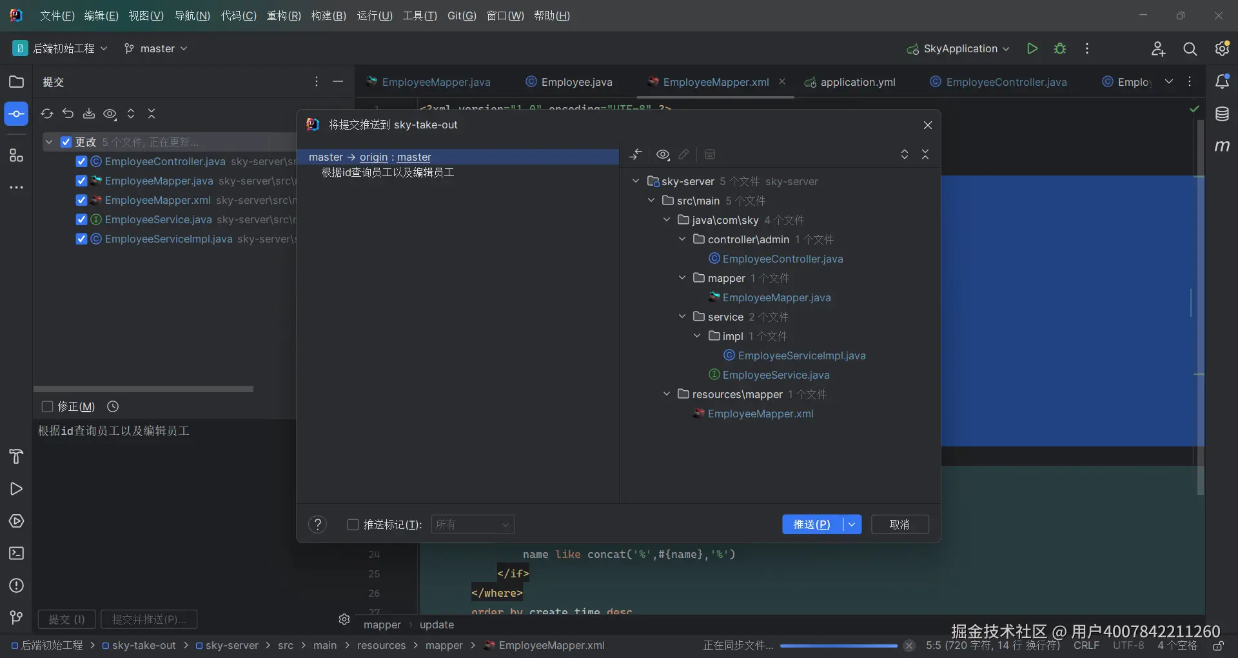
Task: Debug SkyApplication with the bug icon
Action: point(1060,48)
